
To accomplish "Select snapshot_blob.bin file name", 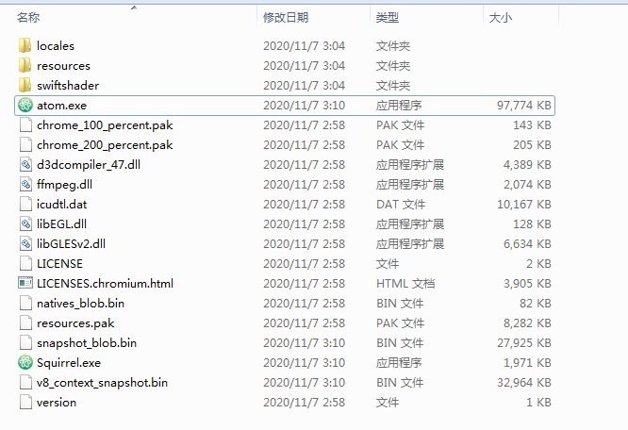I will coord(87,343).
